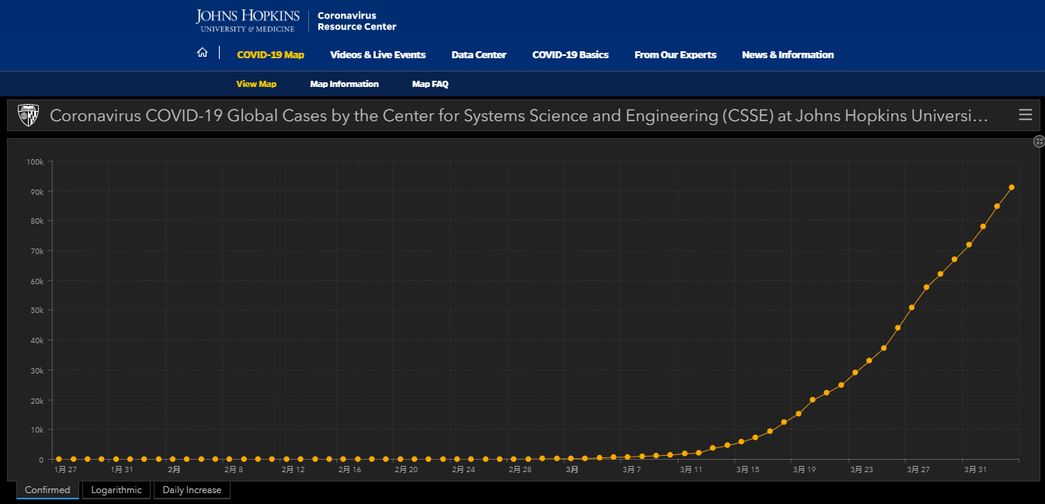Open From Our Experts menu
Image resolution: width=1045 pixels, height=504 pixels.
pos(675,54)
